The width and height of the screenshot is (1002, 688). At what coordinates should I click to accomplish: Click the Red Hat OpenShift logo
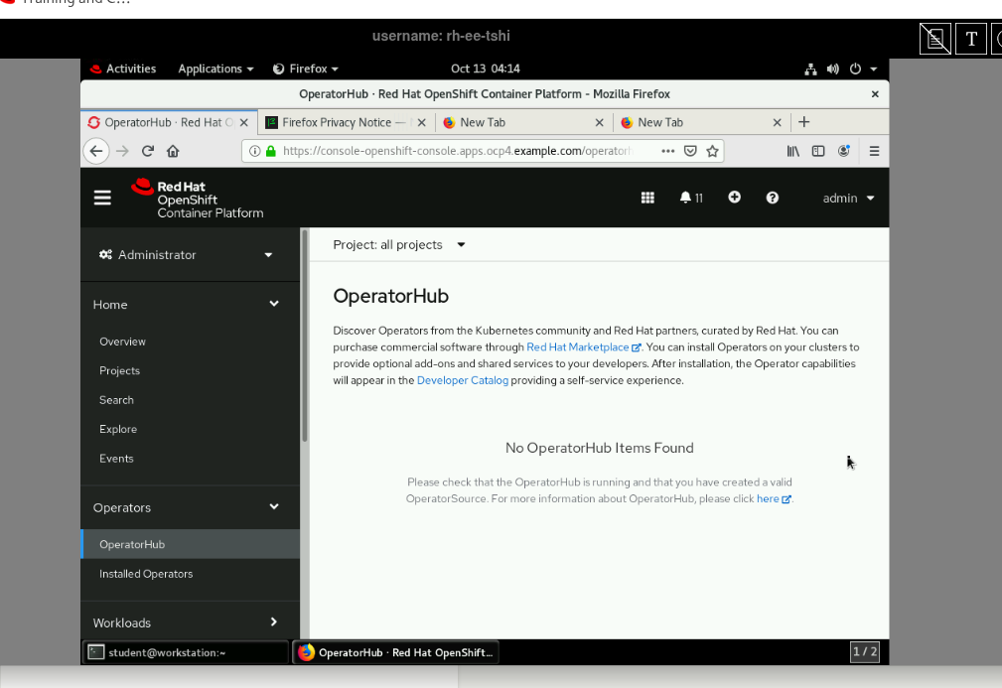[x=197, y=199]
